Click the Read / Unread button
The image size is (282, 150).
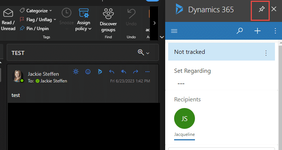coord(8,20)
